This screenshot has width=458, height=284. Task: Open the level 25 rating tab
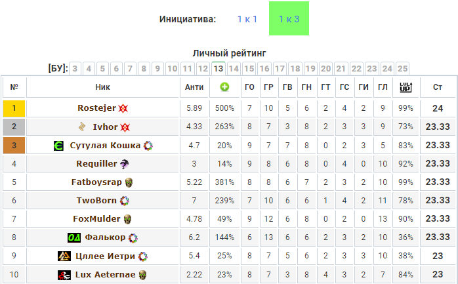pos(402,69)
